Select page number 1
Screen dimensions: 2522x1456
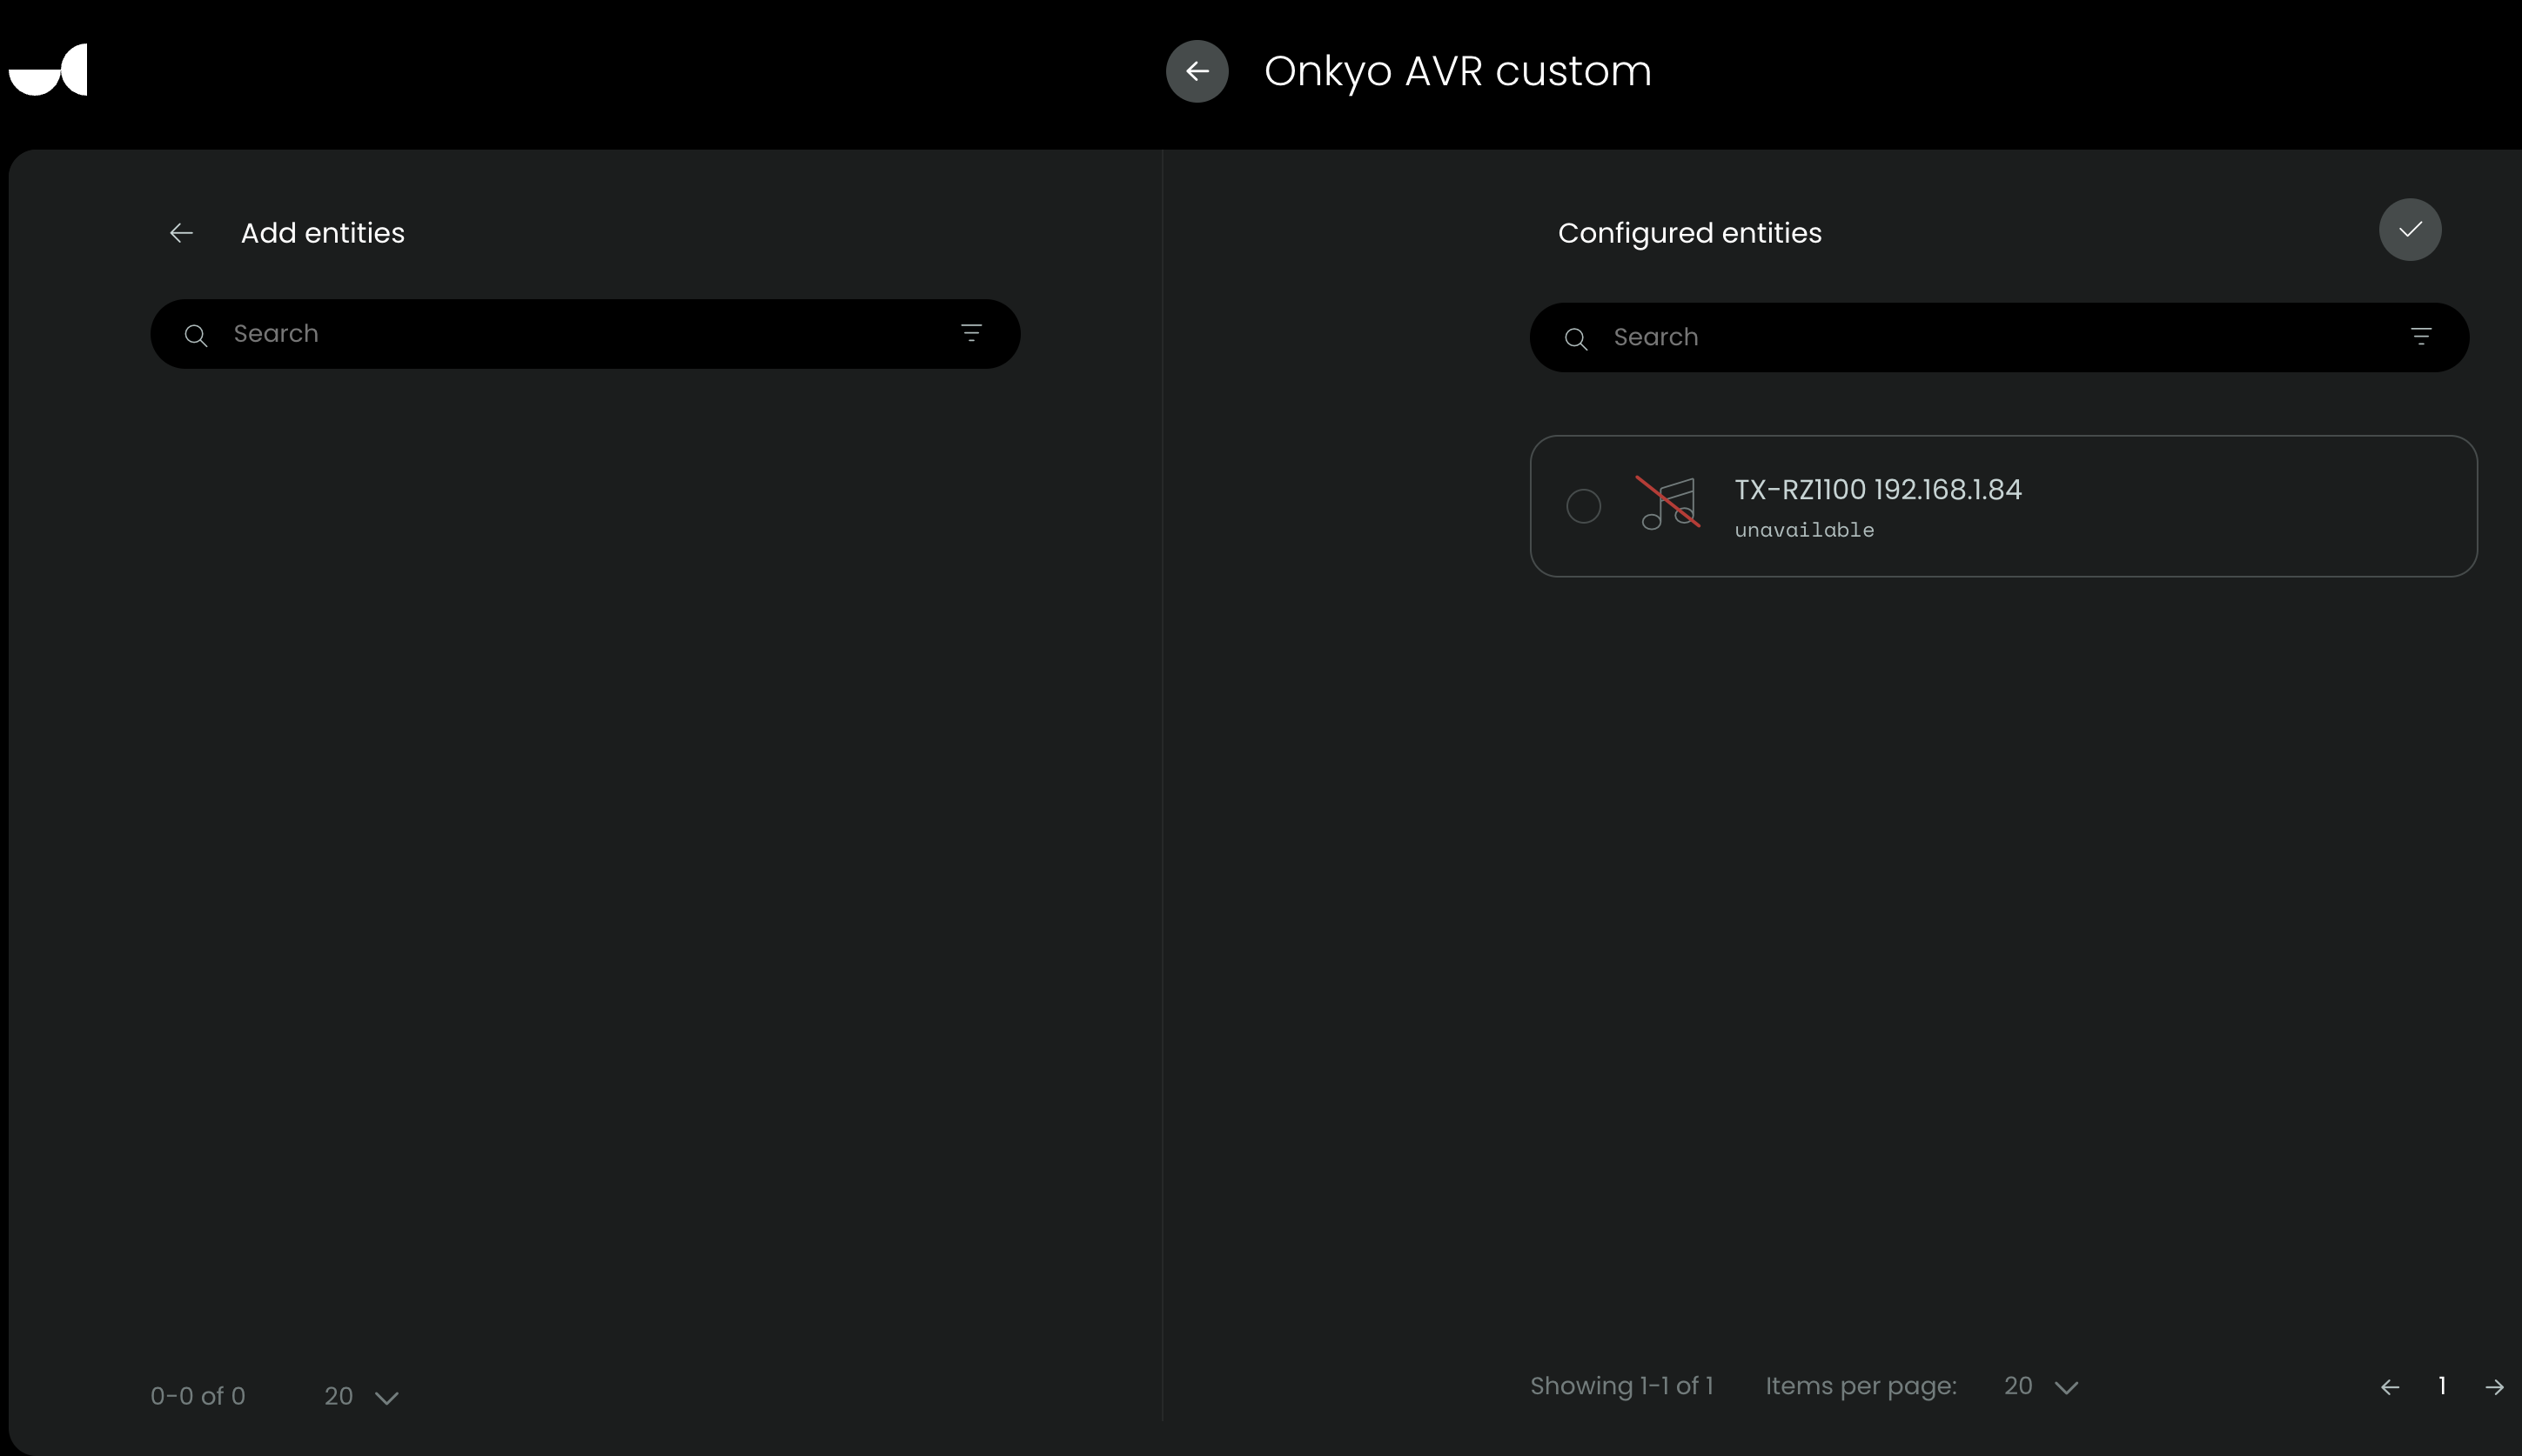click(x=2442, y=1386)
